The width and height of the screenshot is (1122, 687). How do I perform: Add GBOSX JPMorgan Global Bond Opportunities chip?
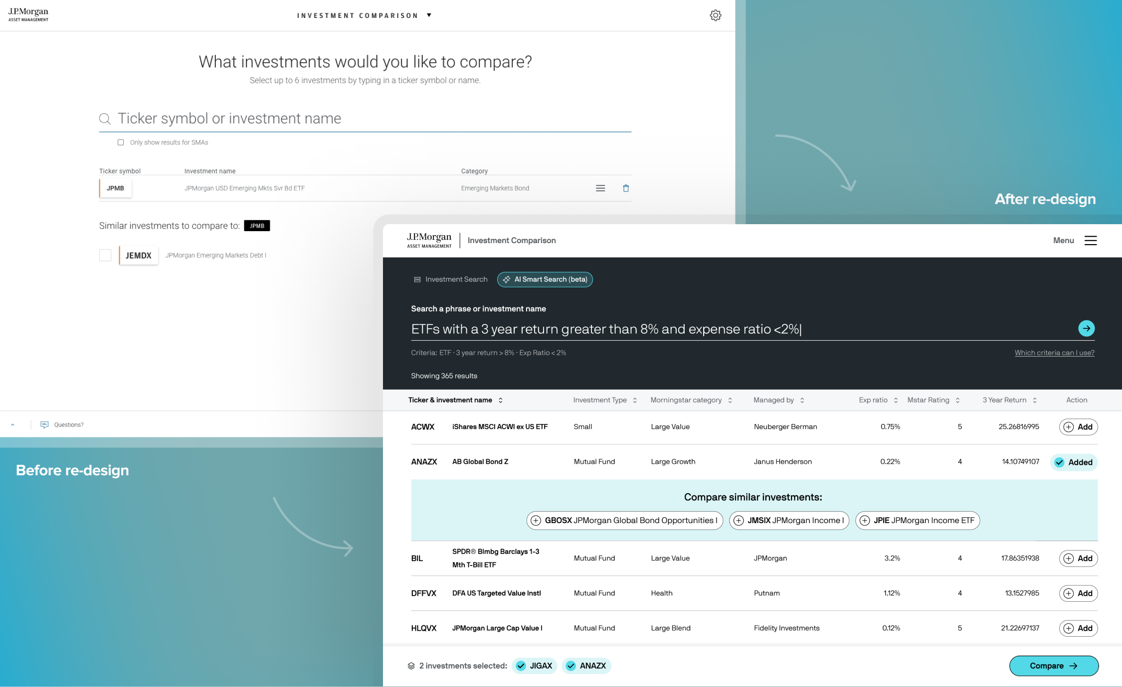624,521
